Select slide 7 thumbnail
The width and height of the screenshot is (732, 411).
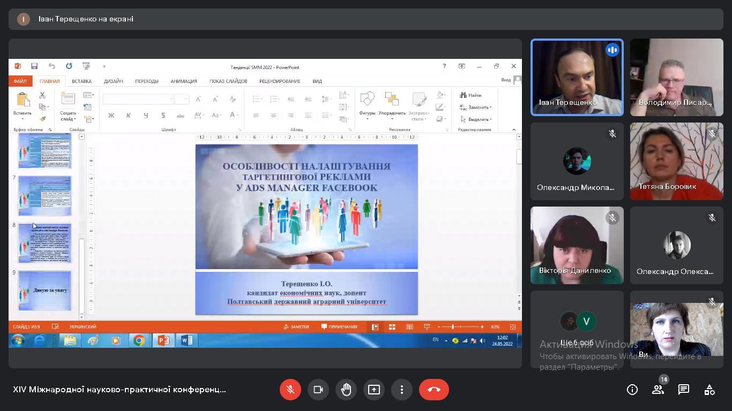[44, 196]
